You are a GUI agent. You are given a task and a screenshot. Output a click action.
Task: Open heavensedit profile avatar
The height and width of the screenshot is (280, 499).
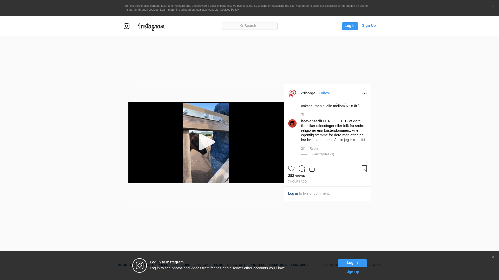[292, 123]
